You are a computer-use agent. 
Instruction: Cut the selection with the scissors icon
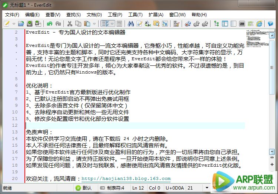(70, 24)
